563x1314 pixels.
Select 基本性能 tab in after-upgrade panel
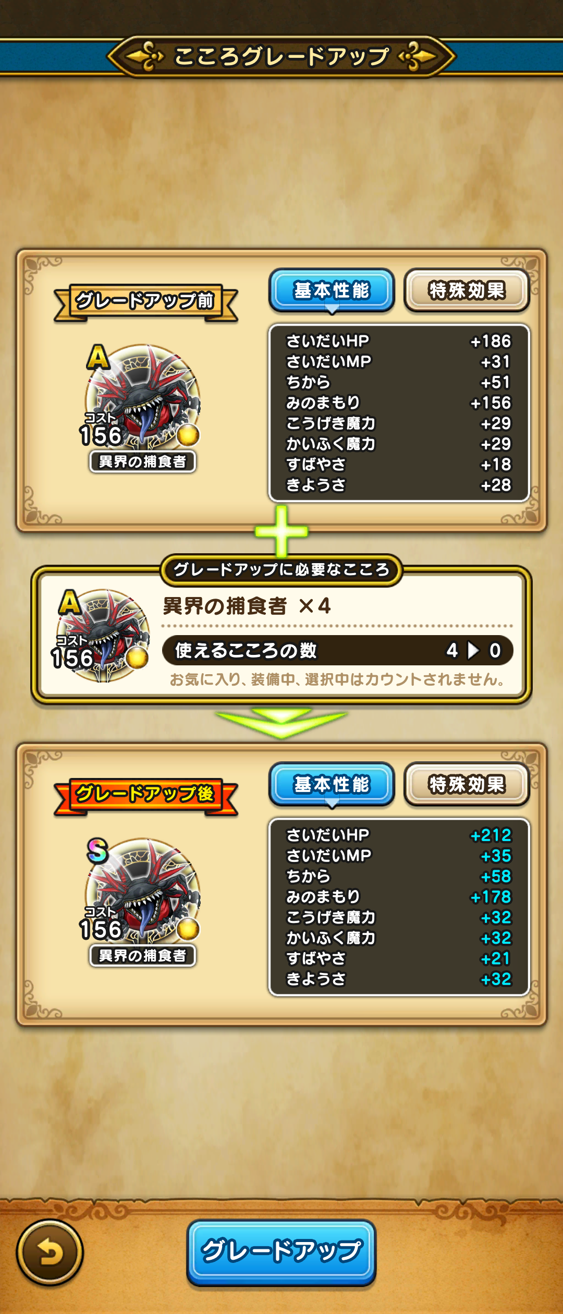point(332,784)
